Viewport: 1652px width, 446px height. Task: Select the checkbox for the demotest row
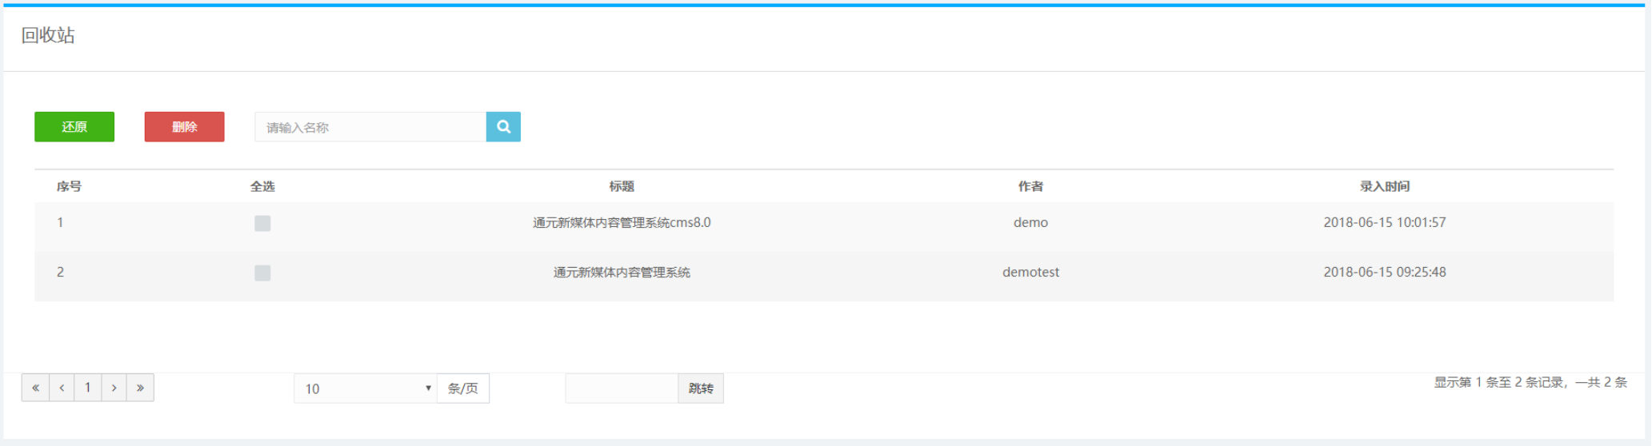tap(262, 273)
